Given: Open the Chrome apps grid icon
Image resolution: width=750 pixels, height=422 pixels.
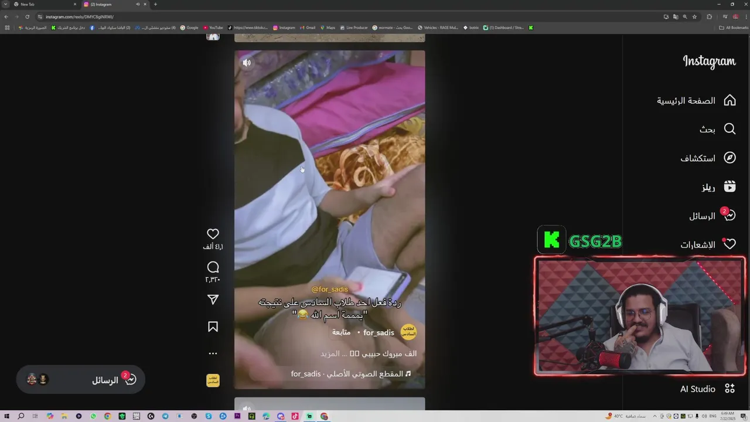Looking at the screenshot, I should point(6,28).
